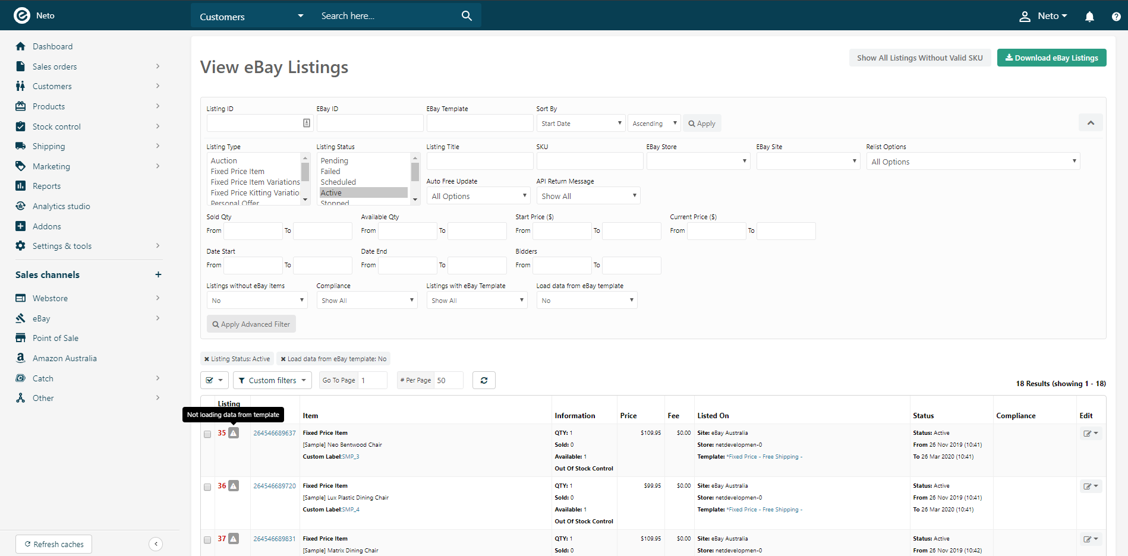Open Analytics studio menu item

click(61, 206)
